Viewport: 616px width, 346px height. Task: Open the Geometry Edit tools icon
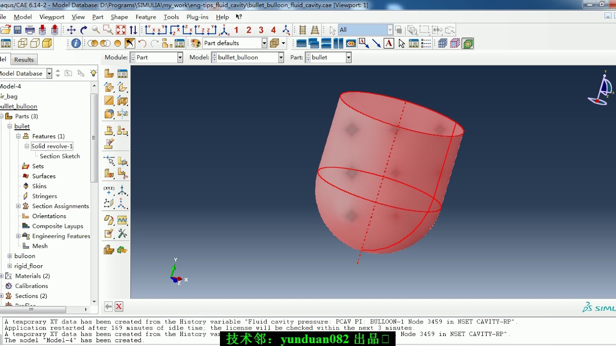click(123, 234)
